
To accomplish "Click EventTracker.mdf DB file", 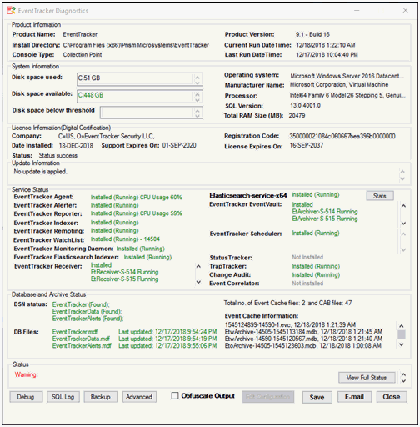I will 75,332.
